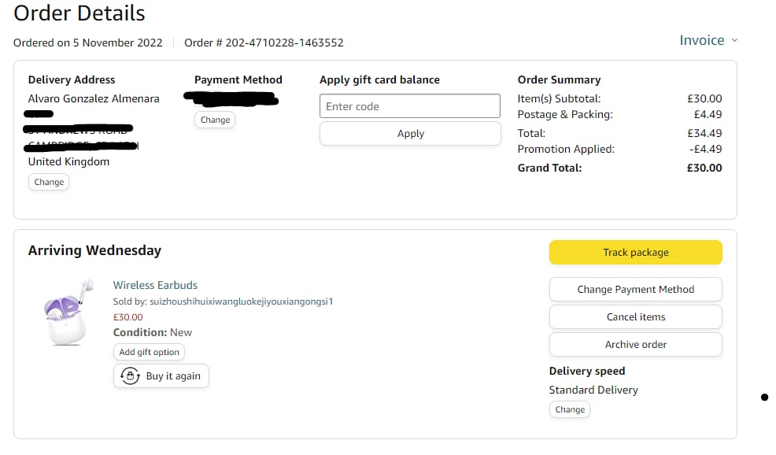
Task: Open the Wireless Earbuds product link
Action: (155, 285)
